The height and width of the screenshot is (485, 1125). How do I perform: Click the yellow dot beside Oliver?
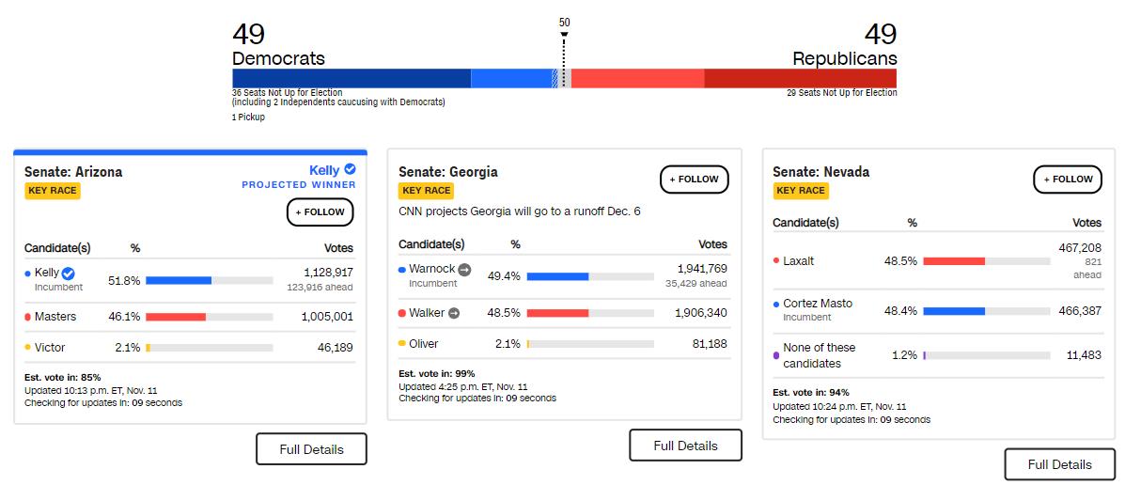(x=402, y=344)
